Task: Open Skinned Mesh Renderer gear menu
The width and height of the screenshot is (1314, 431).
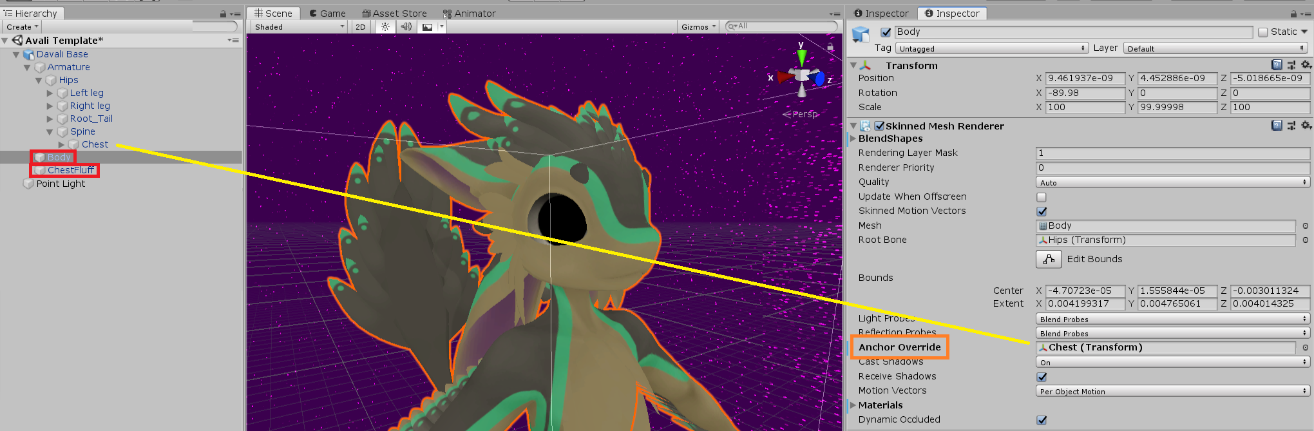Action: 1306,126
